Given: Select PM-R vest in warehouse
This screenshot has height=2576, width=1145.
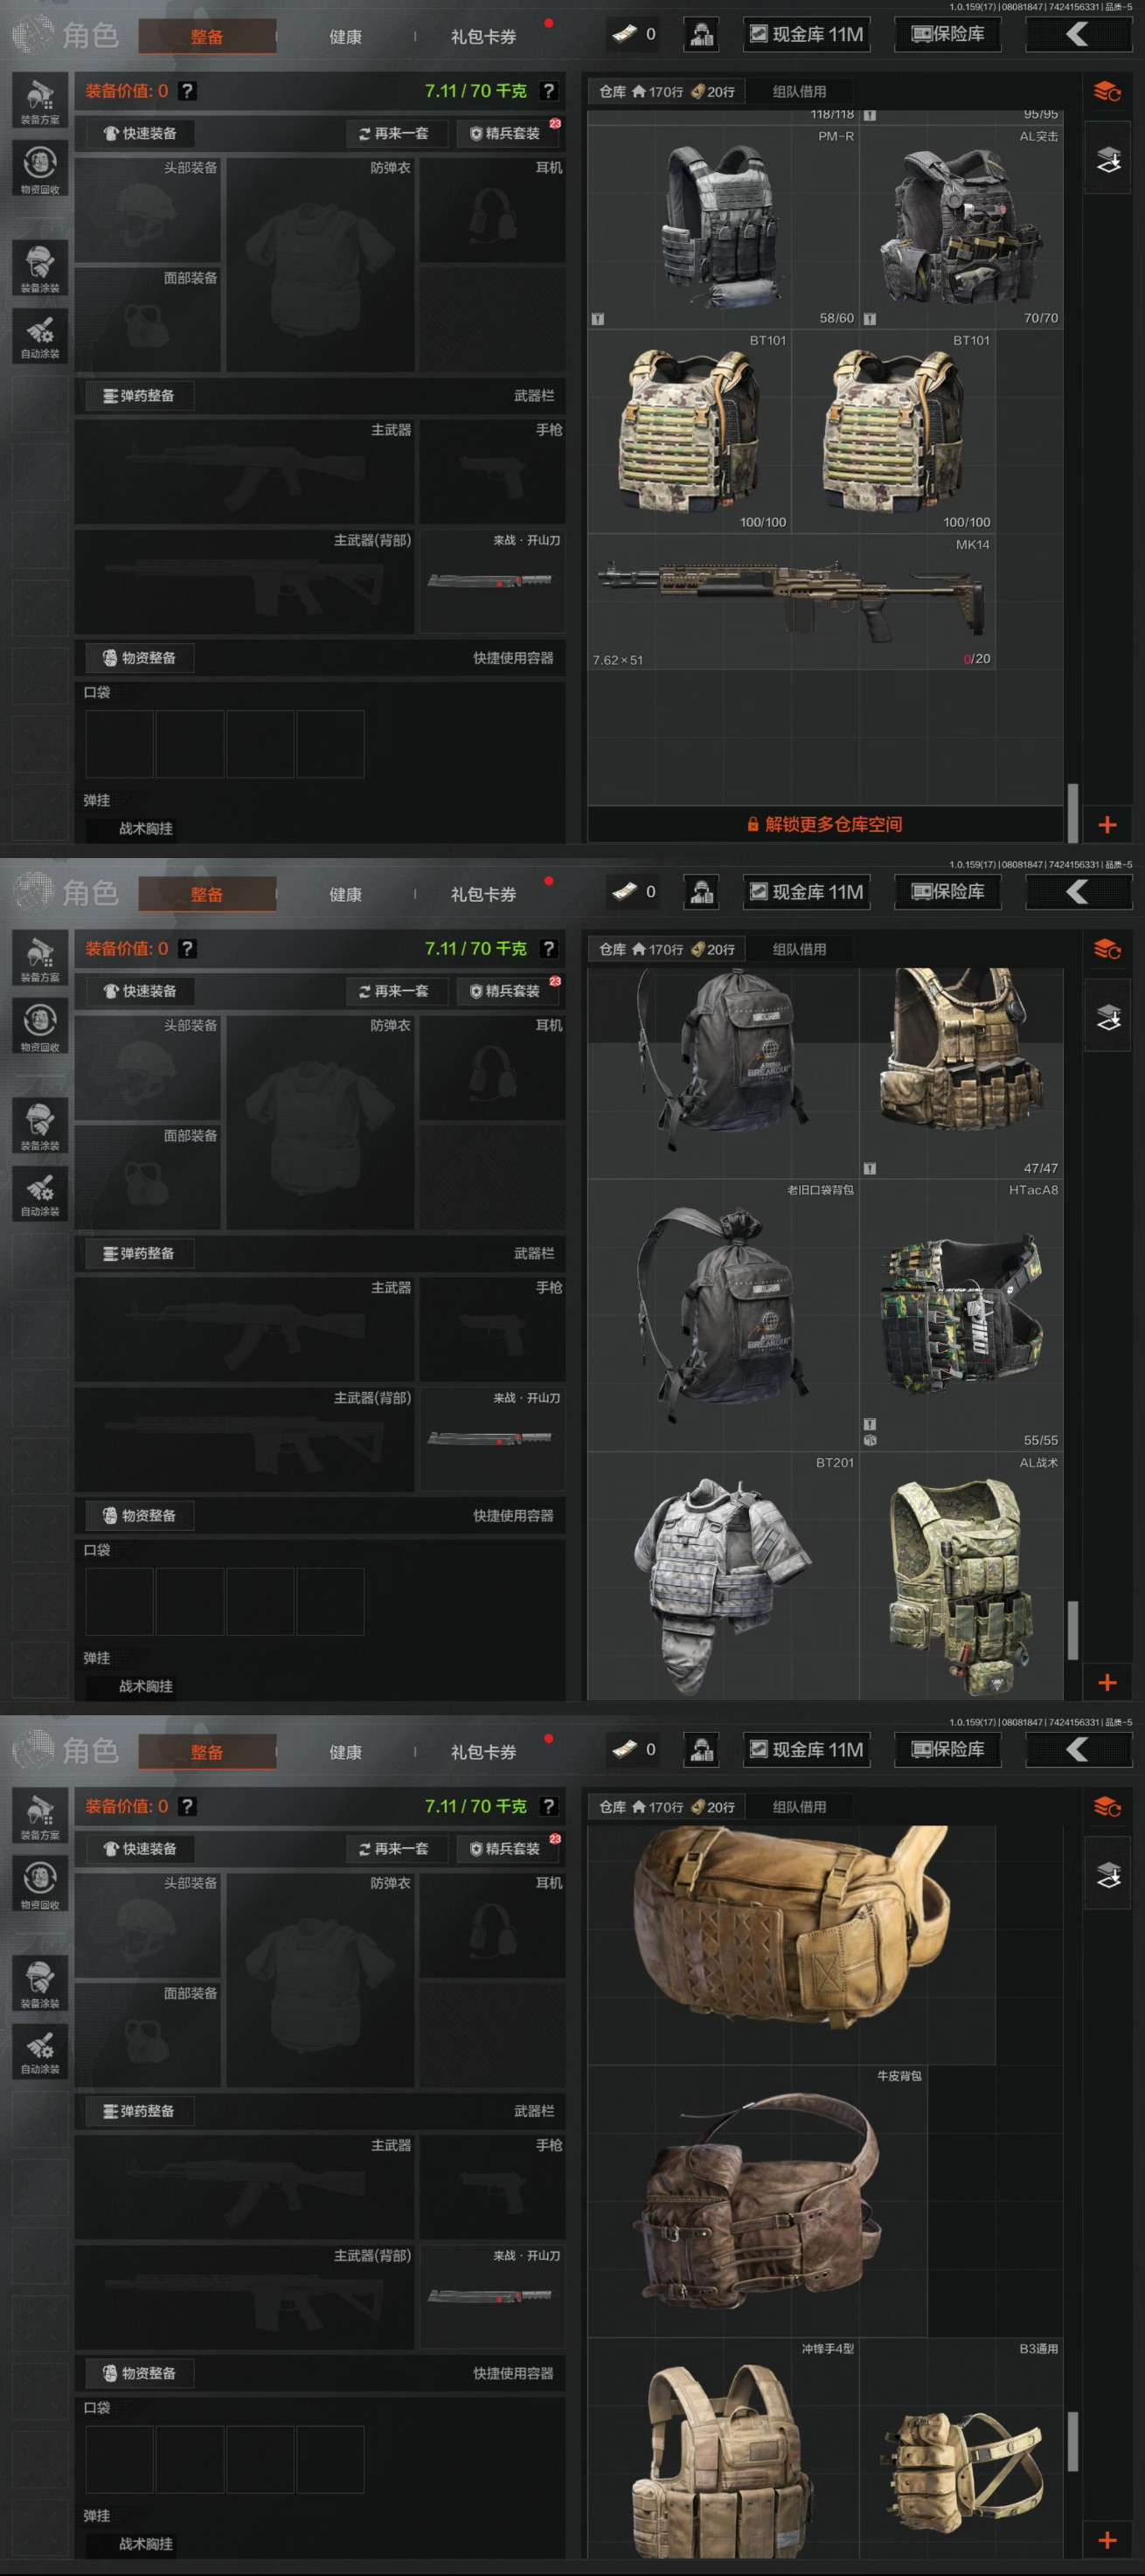Looking at the screenshot, I should (723, 226).
